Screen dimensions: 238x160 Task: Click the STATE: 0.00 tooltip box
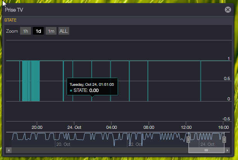92,87
